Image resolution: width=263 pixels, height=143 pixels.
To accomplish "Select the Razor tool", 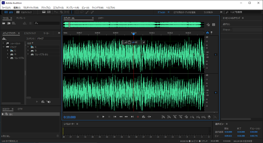I will 61,12.
